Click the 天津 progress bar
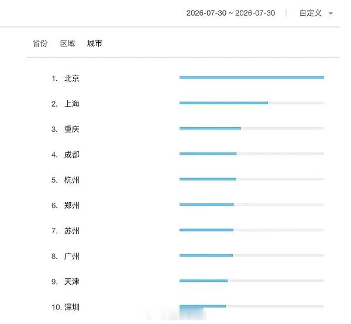The image size is (351, 324). (x=252, y=281)
